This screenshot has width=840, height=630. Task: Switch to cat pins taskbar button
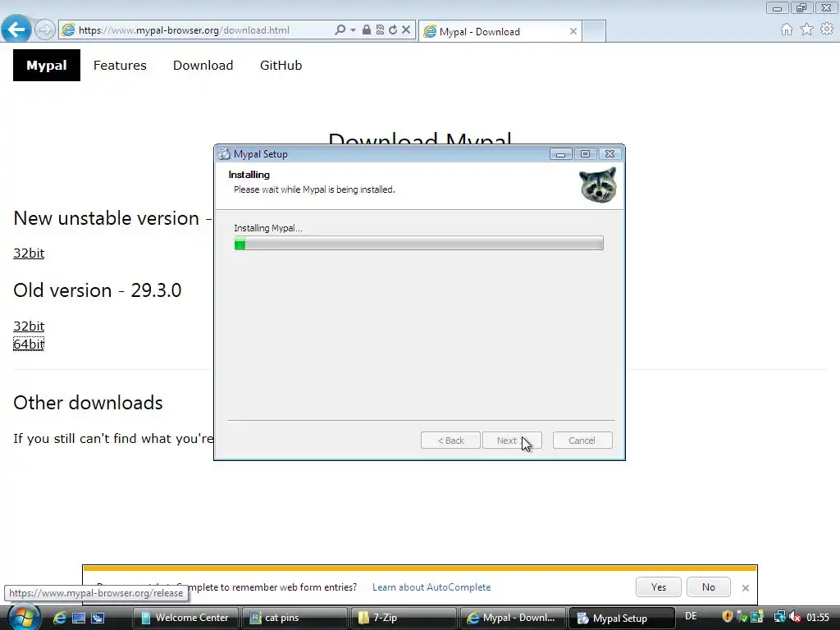(294, 618)
